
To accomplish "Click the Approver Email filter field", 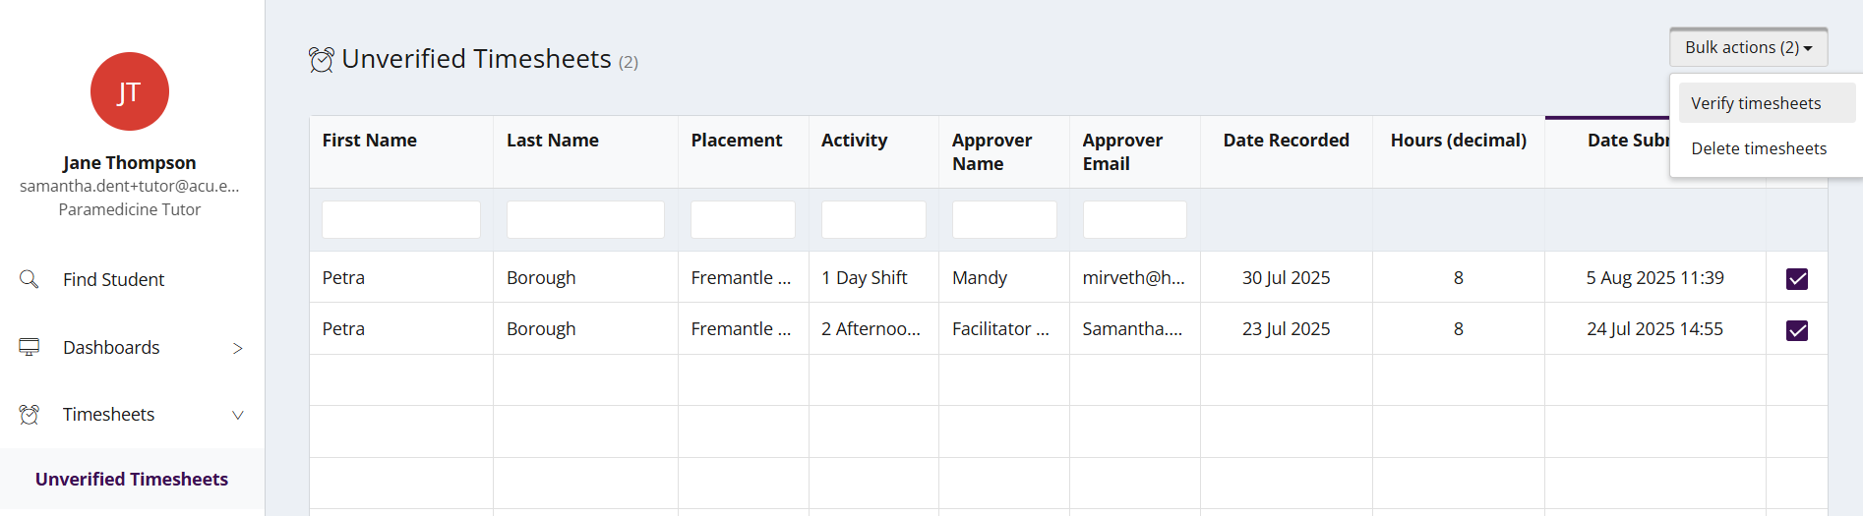I will 1134,219.
